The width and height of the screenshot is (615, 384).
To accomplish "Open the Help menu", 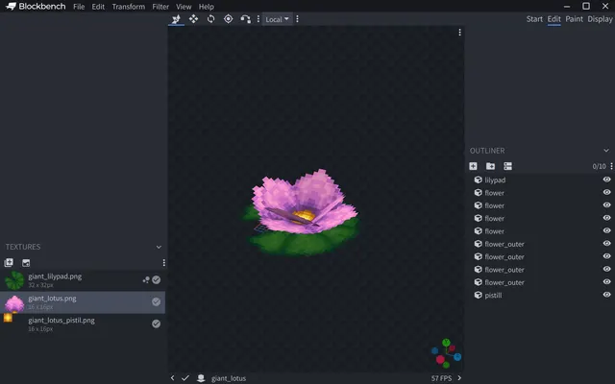I will tap(206, 7).
